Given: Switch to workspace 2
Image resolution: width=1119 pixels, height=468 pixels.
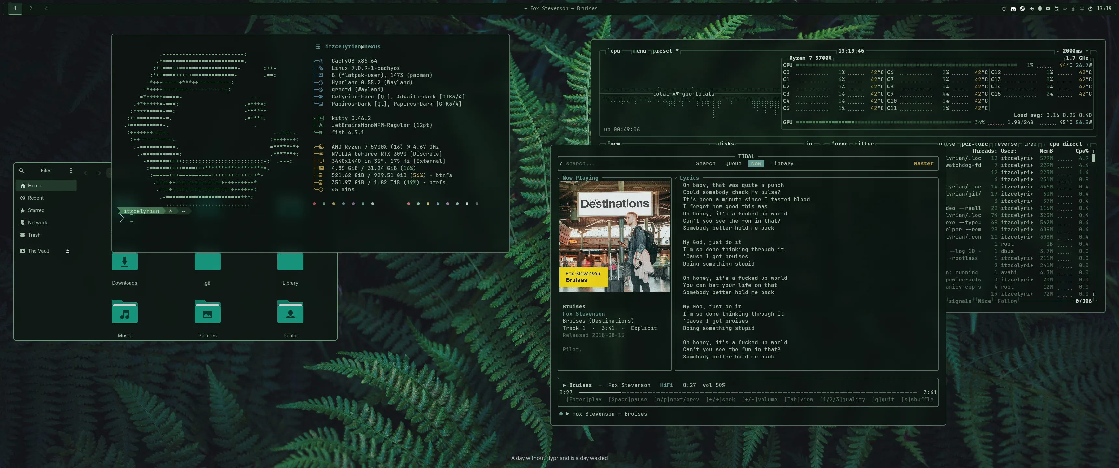Looking at the screenshot, I should [x=30, y=9].
